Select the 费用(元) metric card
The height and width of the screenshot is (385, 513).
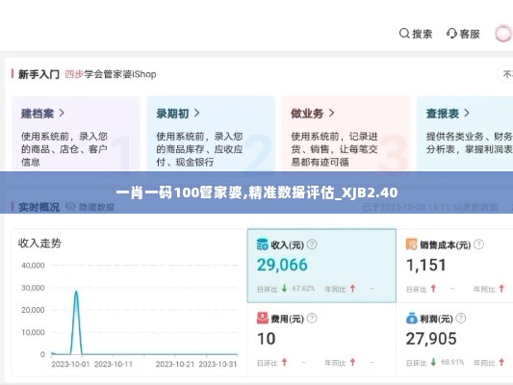pos(321,340)
